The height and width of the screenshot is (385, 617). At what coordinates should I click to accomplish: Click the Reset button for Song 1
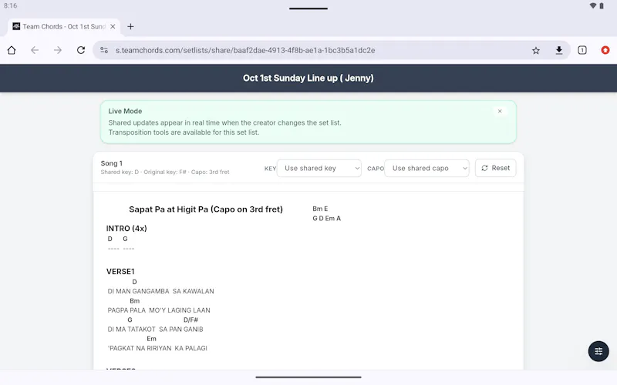click(x=495, y=168)
